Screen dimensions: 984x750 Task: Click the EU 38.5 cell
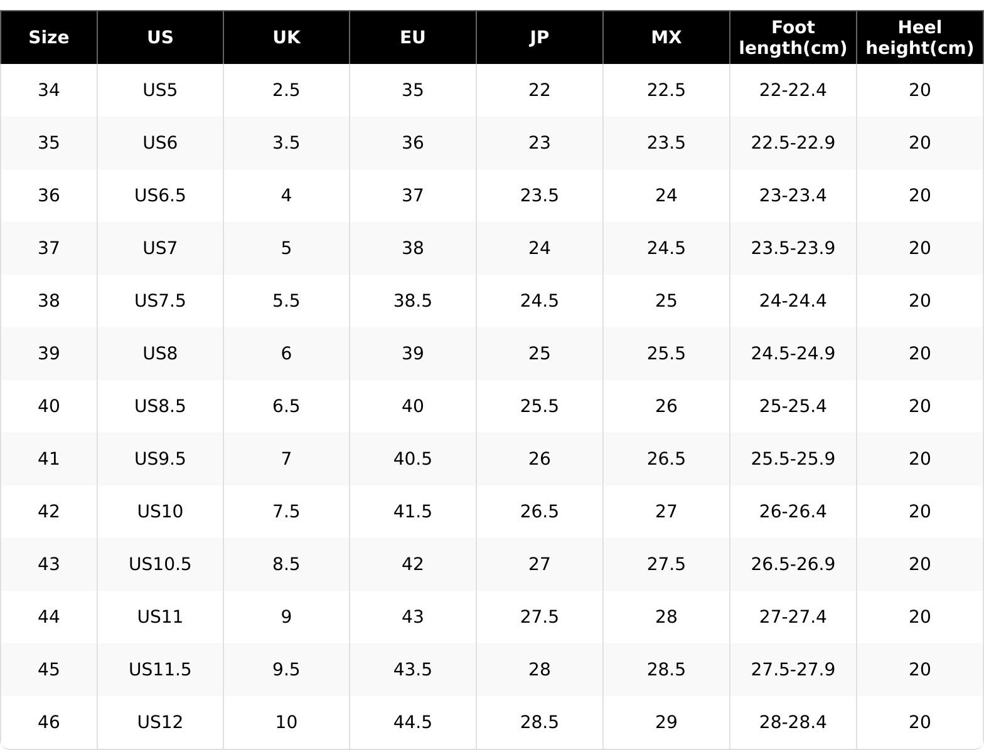[x=412, y=301]
